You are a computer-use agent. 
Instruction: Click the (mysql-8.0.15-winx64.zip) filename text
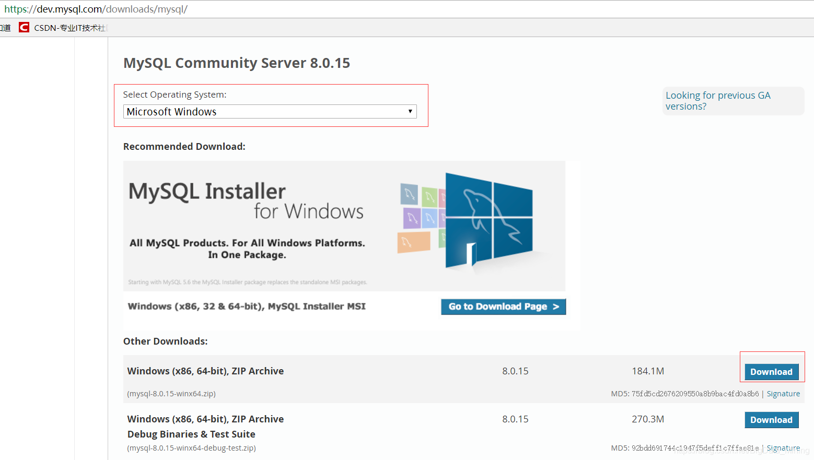click(x=171, y=394)
